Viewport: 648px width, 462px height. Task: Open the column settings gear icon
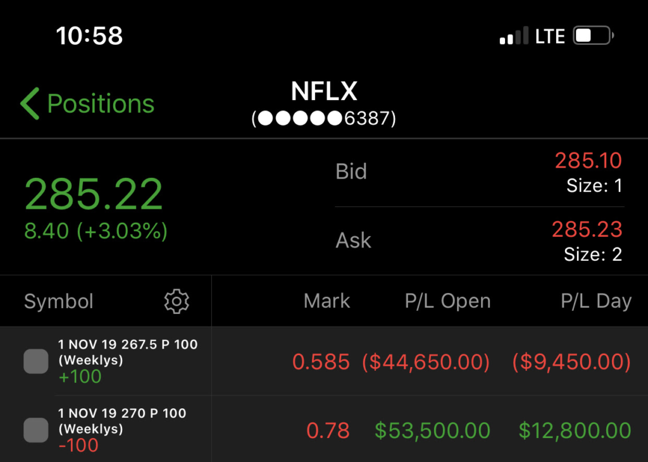click(177, 301)
